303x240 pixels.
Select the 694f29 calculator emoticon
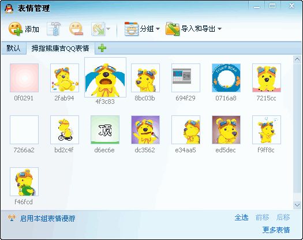186,78
